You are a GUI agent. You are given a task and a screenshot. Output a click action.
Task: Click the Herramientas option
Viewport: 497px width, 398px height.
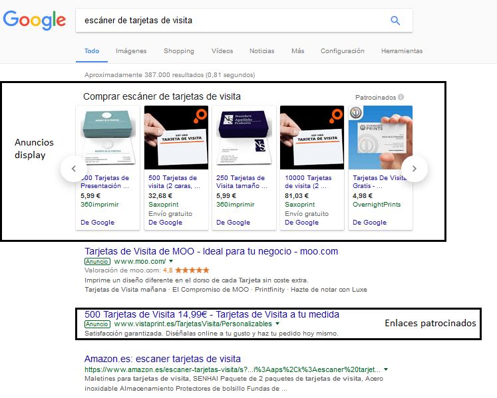[x=401, y=51]
